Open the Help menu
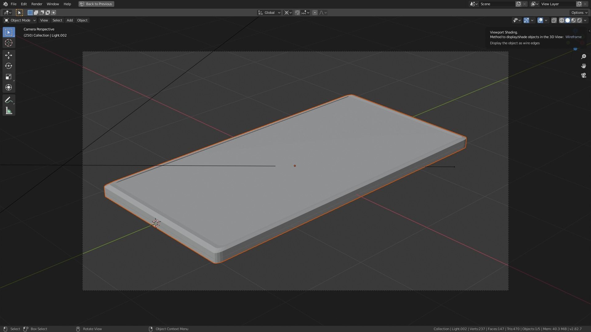Screen dimensions: 591x332 pos(67,4)
